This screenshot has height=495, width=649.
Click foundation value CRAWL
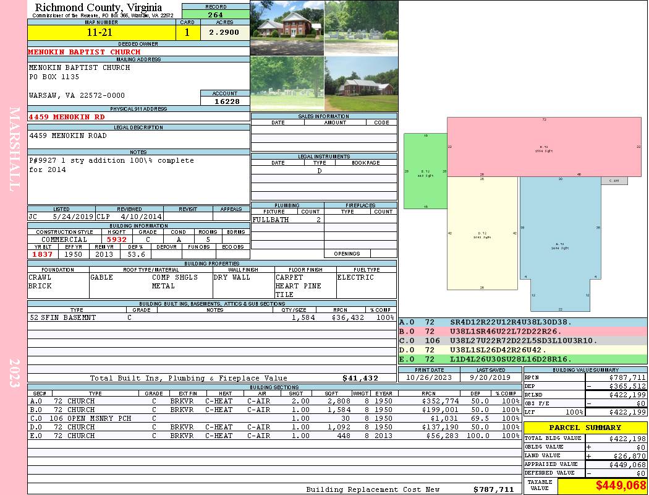tap(40, 277)
